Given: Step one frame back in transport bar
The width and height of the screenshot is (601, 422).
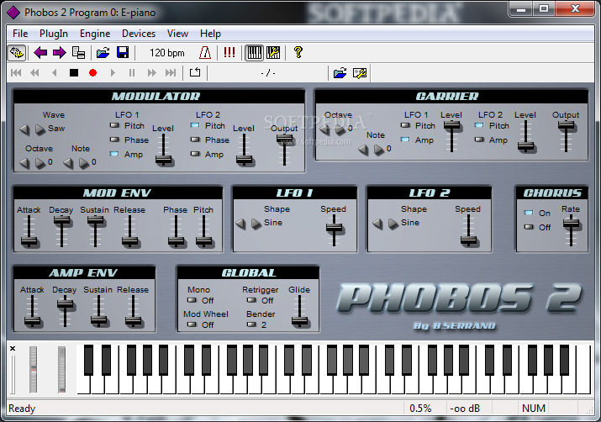Looking at the screenshot, I should tap(55, 72).
